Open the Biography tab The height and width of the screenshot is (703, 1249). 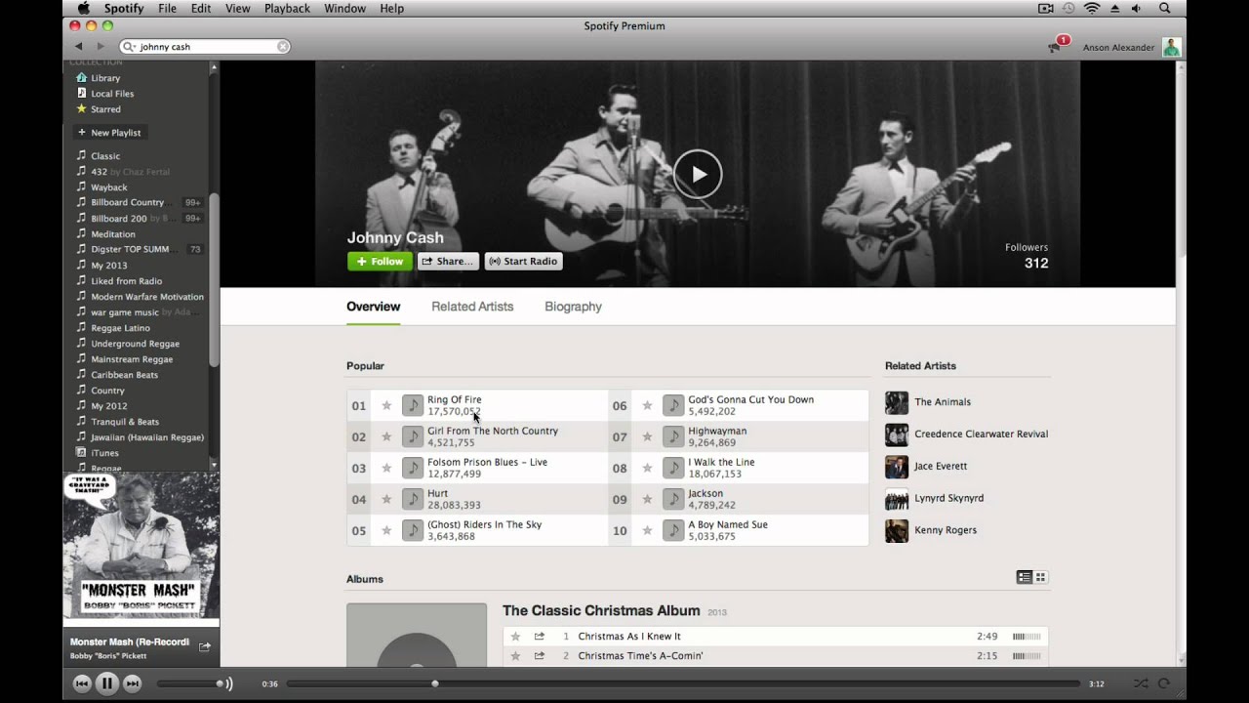click(x=573, y=307)
